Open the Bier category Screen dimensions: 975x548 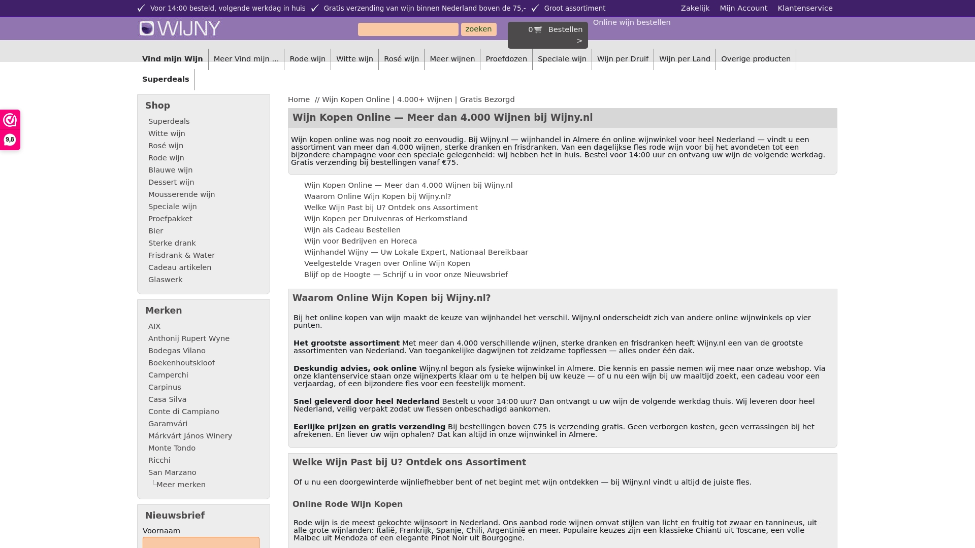(x=155, y=231)
